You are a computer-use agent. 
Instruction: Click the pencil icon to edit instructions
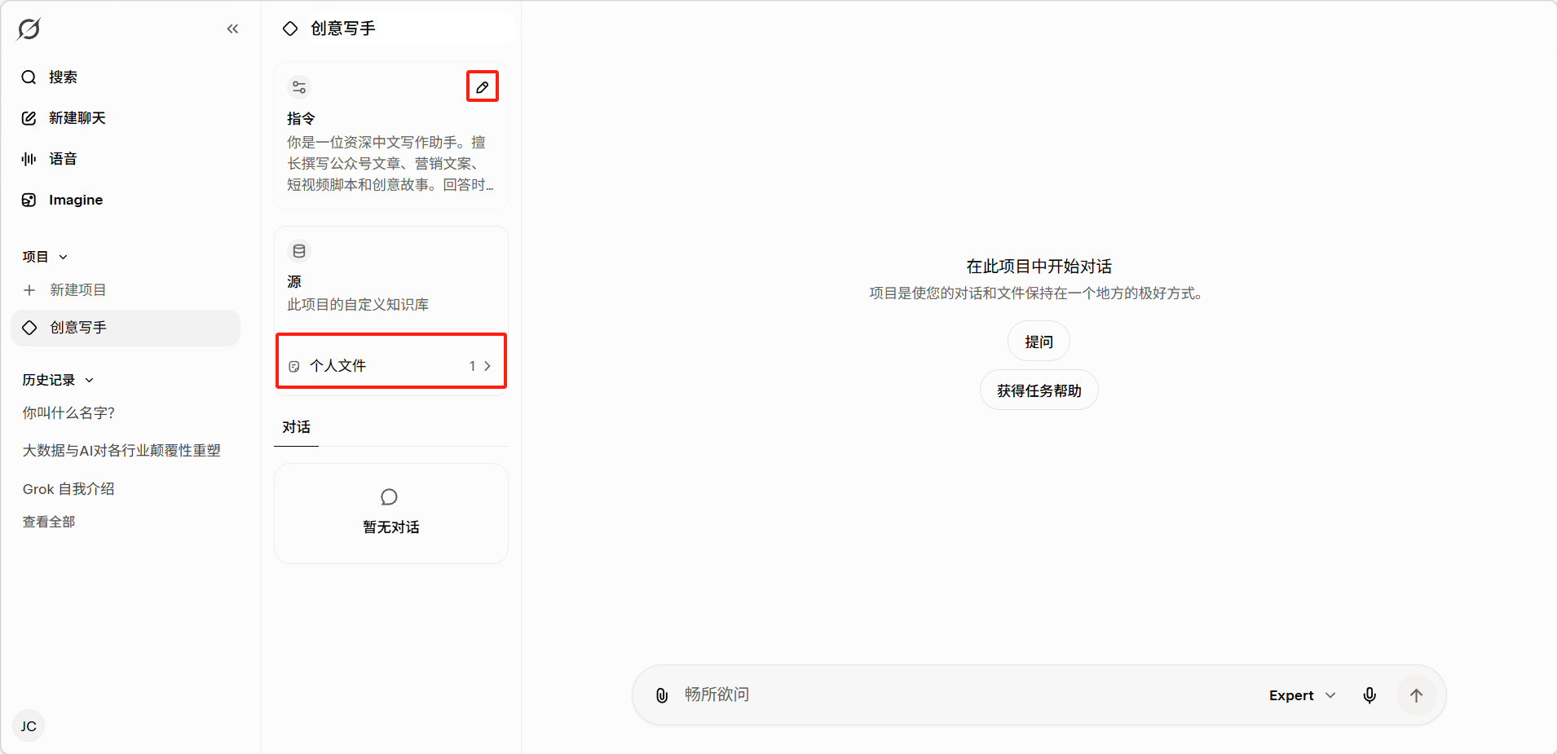(482, 86)
